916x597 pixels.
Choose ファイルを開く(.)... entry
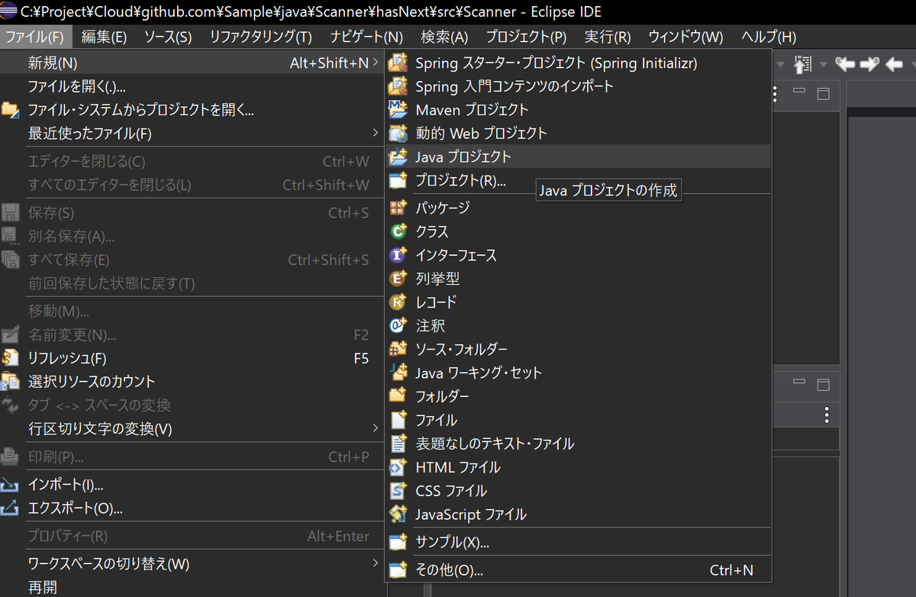point(191,86)
